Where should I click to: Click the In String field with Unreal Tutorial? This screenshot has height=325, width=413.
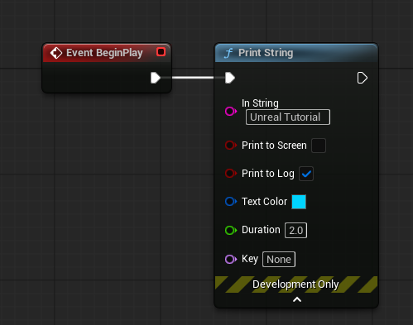pyautogui.click(x=288, y=117)
